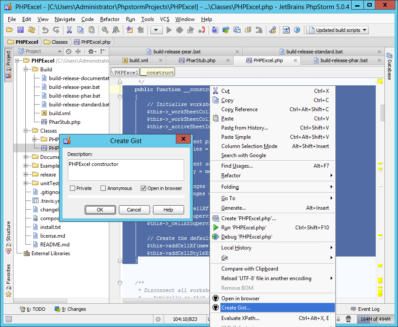The image size is (398, 327).
Task: Click the Settings wrench toolbar icon
Action: [x=272, y=30]
